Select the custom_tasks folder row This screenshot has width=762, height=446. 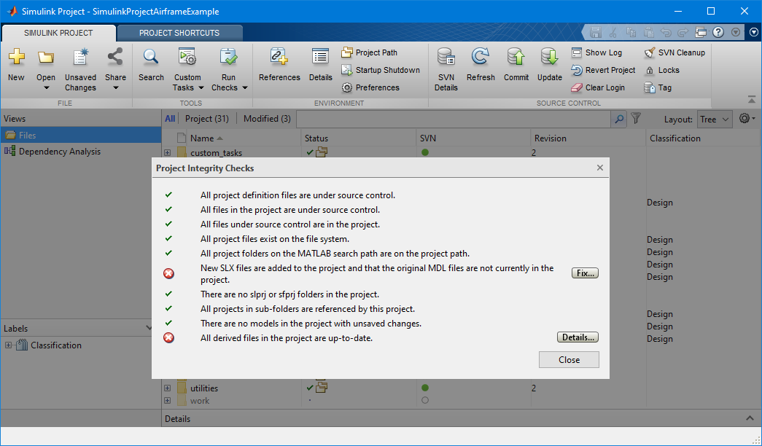[461, 152]
